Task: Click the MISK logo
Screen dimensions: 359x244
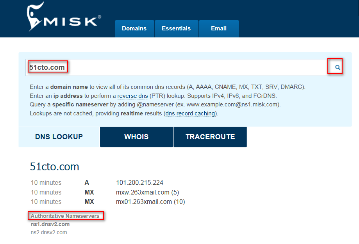Action: coord(64,16)
